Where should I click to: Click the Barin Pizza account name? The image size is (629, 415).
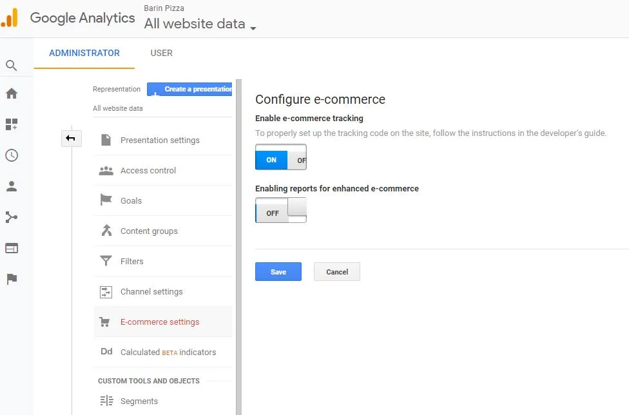(x=164, y=8)
